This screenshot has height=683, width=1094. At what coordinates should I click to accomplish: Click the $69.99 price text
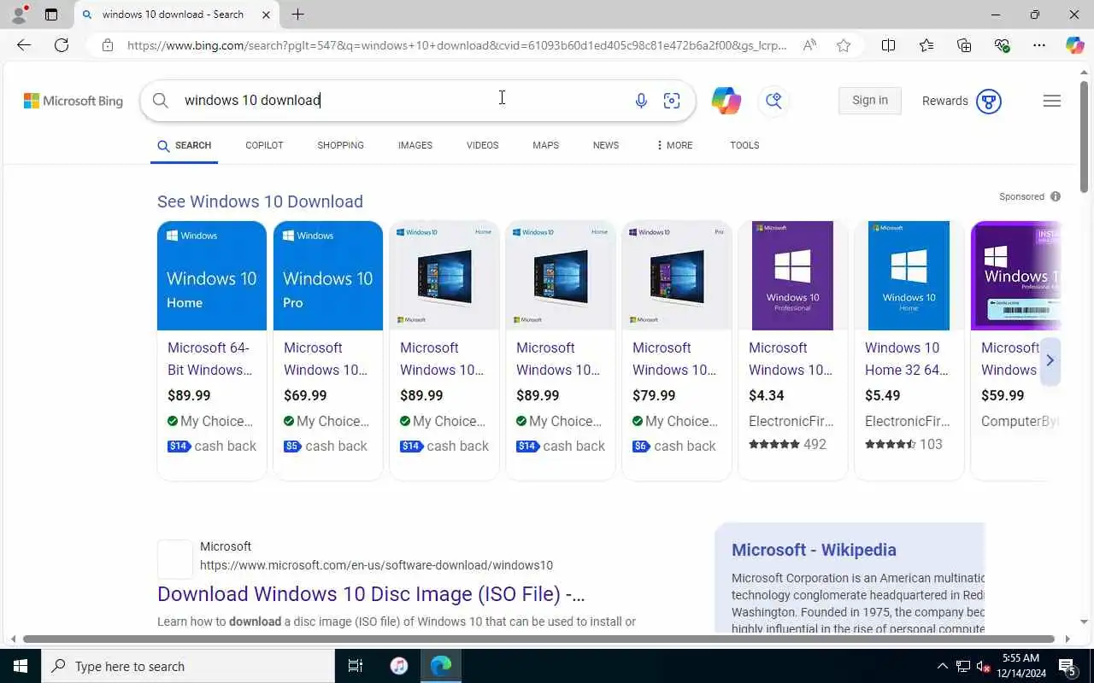coord(305,395)
